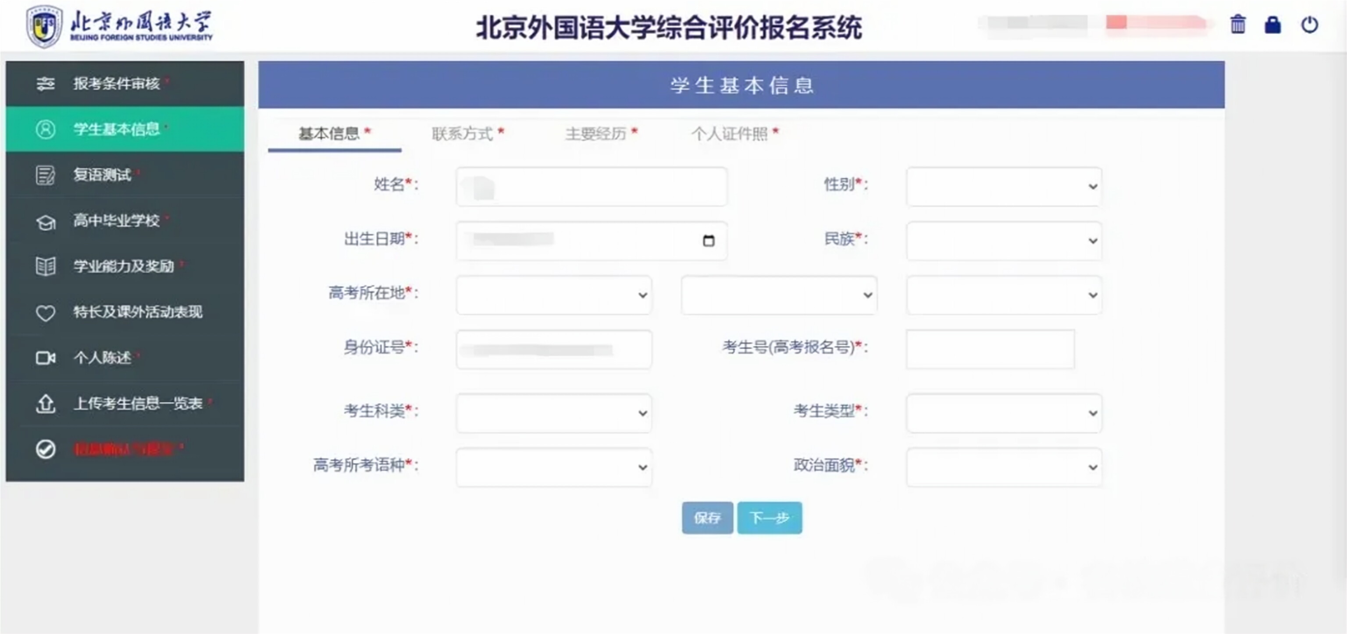Click the person icon beside 学生基本信息
The image size is (1347, 634).
(x=46, y=129)
